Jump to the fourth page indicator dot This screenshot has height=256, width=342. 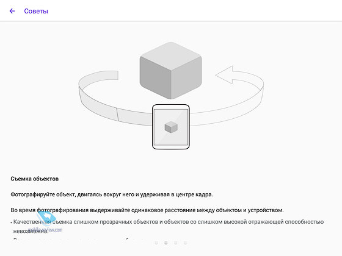185,243
